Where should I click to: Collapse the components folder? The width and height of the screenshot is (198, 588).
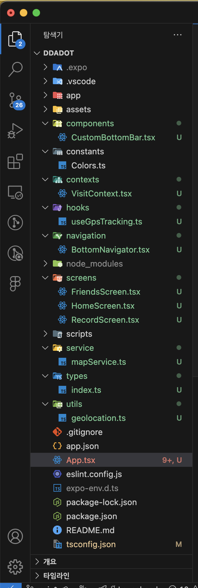click(x=45, y=123)
